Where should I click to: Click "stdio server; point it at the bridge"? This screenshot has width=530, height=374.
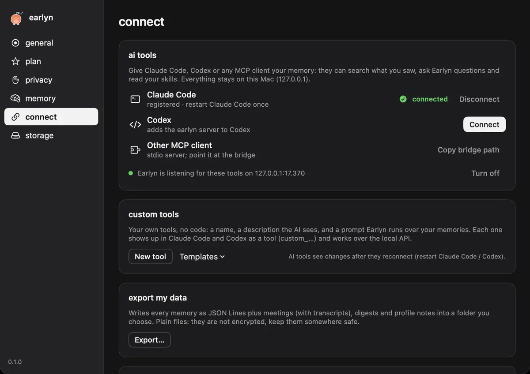[201, 155]
